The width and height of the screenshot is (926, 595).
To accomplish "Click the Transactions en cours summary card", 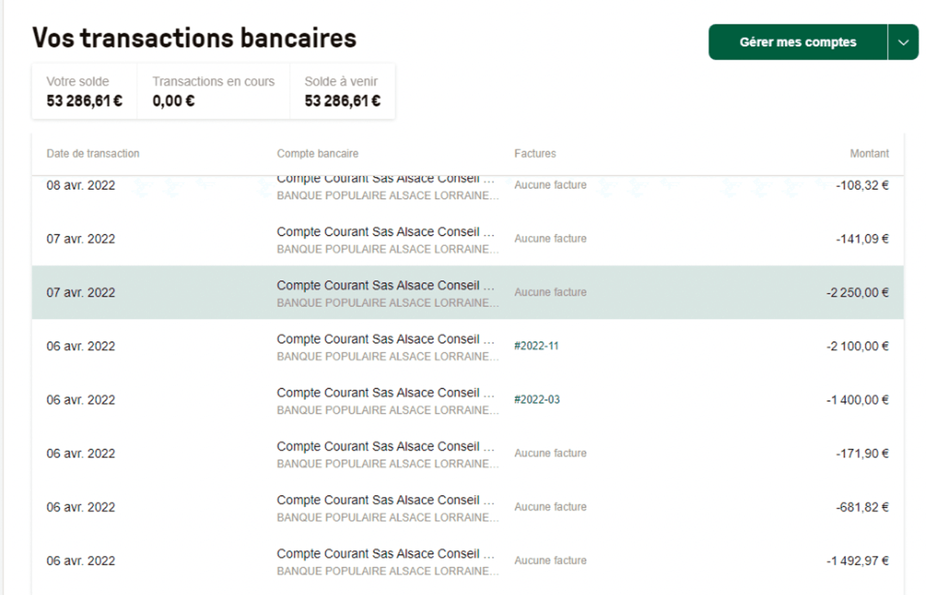I will (x=214, y=92).
